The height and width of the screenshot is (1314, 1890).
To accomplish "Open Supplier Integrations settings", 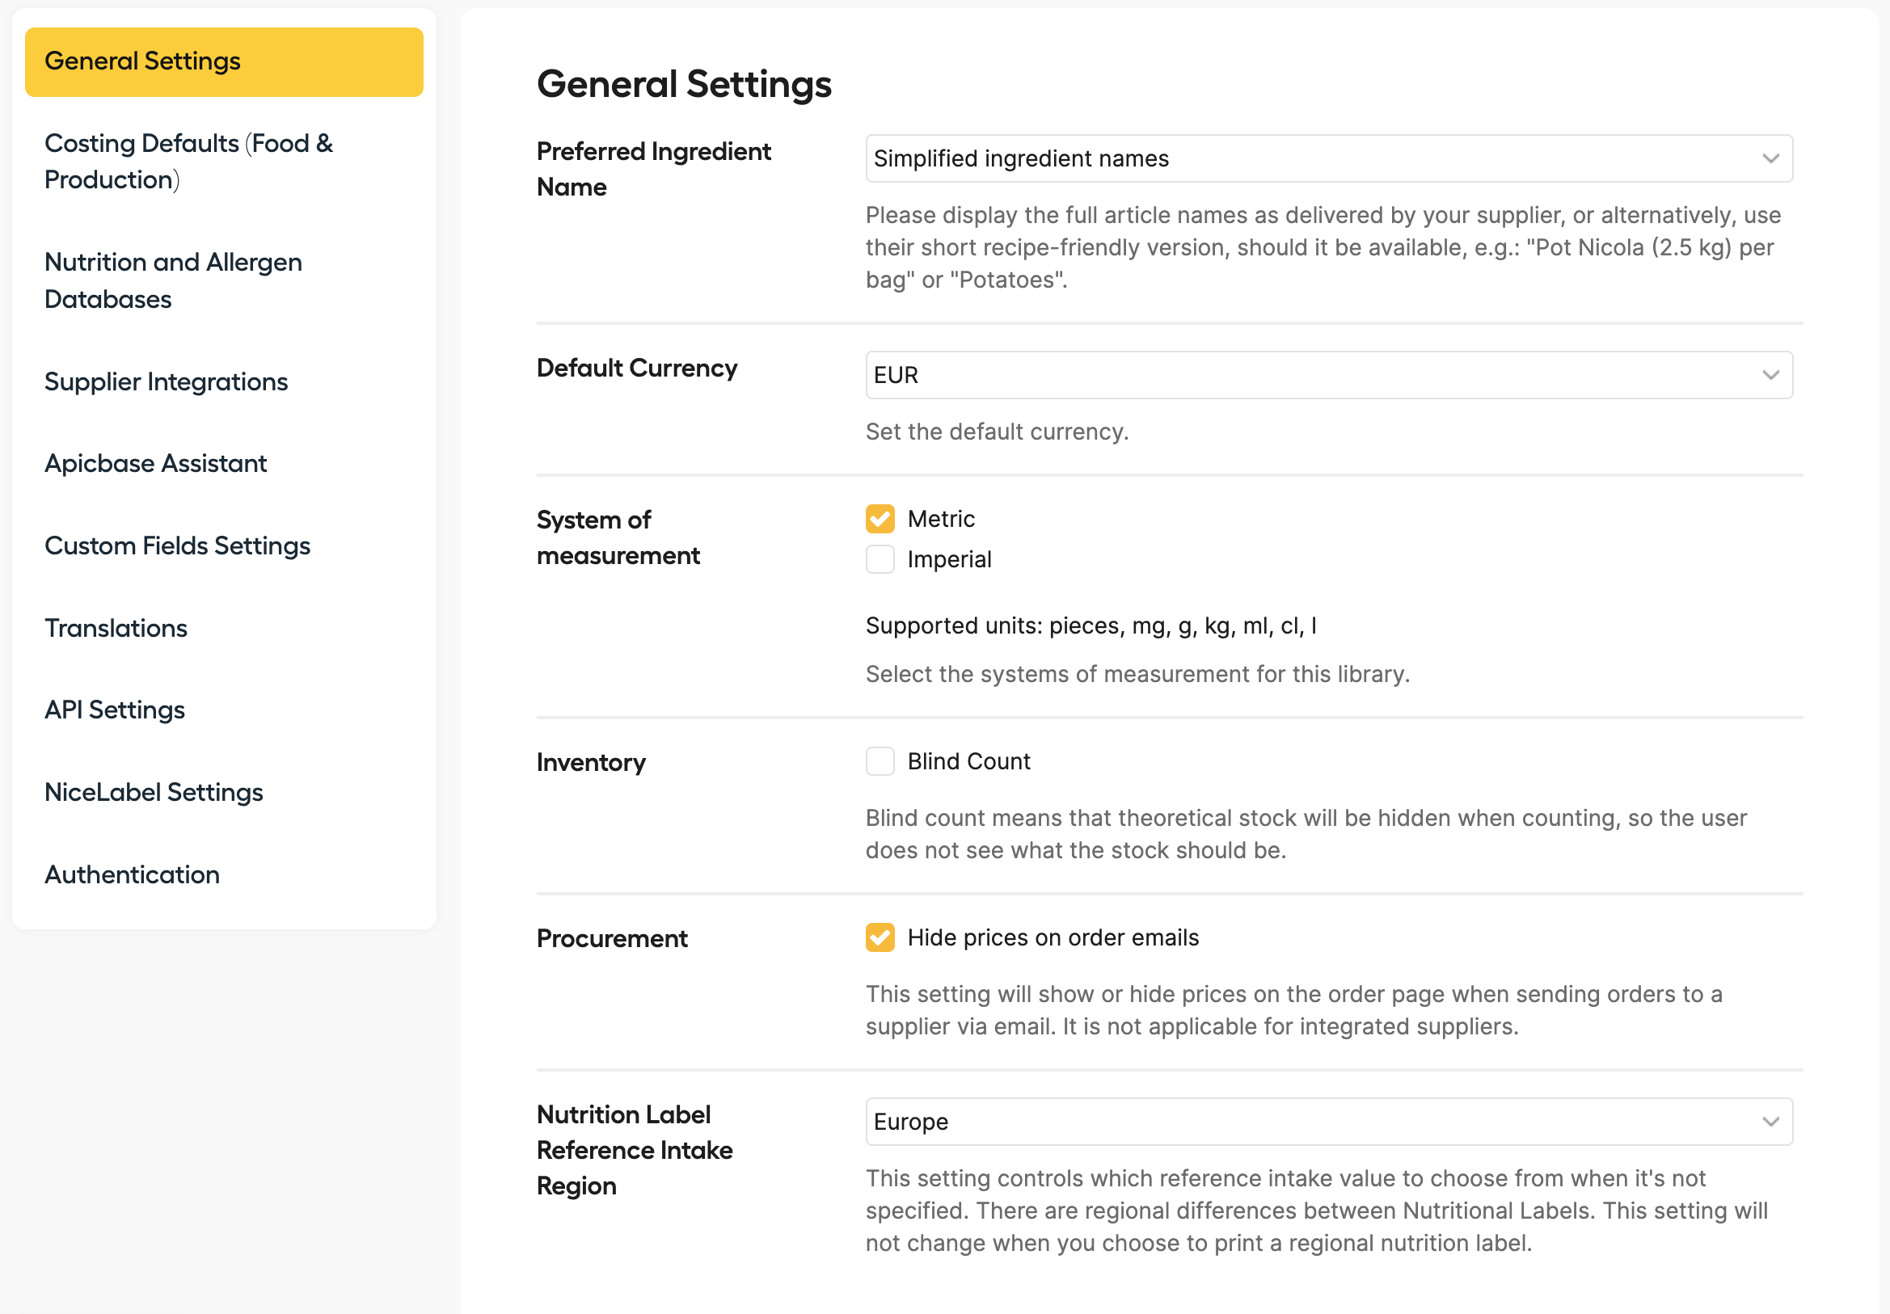I will pyautogui.click(x=166, y=381).
